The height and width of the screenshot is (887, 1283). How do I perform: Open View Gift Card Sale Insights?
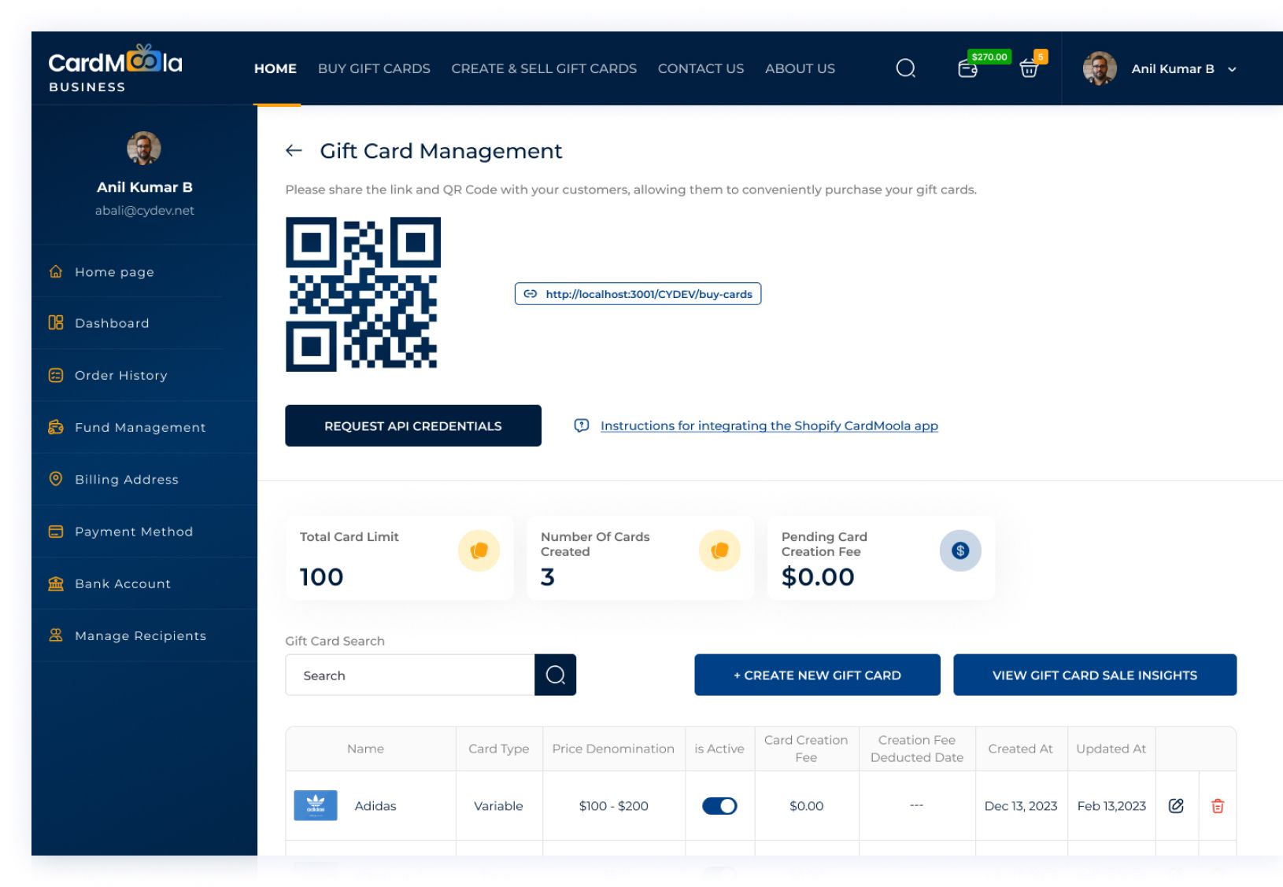pos(1094,675)
